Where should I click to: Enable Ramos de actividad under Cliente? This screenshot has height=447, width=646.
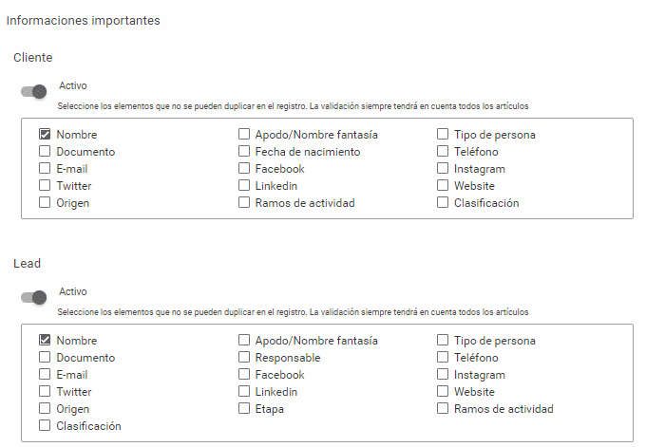[244, 202]
